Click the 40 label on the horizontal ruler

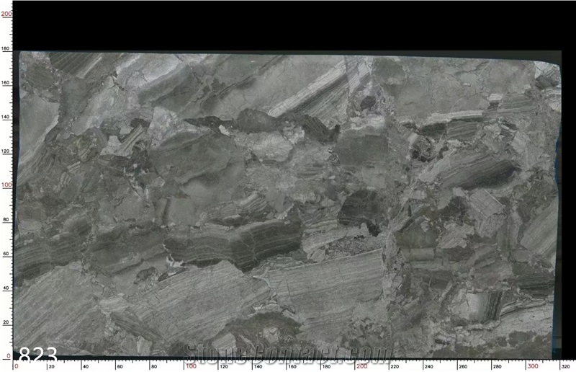tap(86, 367)
